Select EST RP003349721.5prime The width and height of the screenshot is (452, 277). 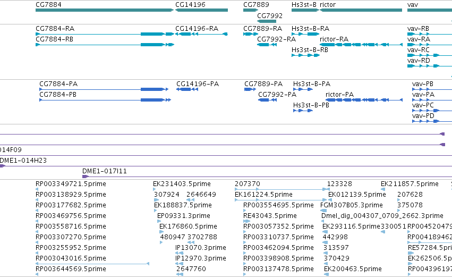(71, 184)
